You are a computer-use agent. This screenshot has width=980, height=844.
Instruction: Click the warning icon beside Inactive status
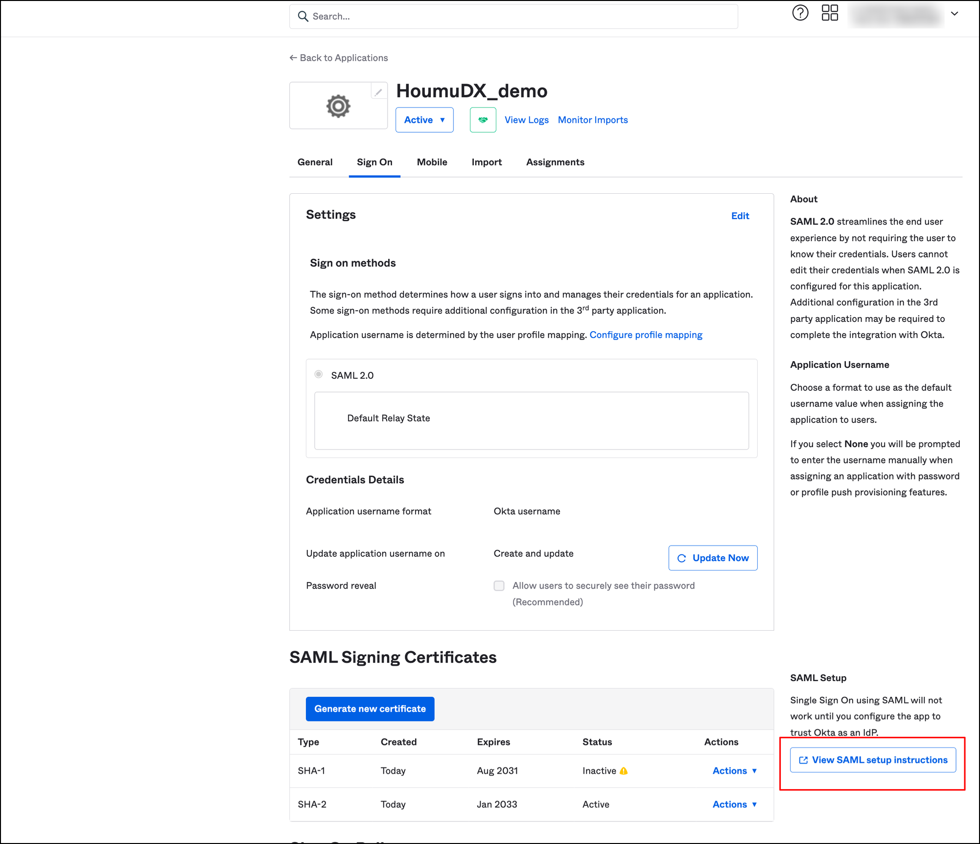click(624, 771)
